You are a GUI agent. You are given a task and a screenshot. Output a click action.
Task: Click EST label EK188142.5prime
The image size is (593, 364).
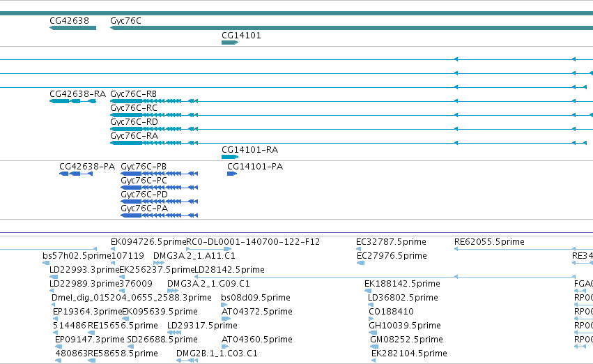(x=402, y=284)
